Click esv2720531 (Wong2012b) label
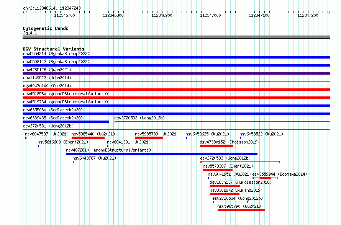The width and height of the screenshot is (341, 225). (x=48, y=126)
